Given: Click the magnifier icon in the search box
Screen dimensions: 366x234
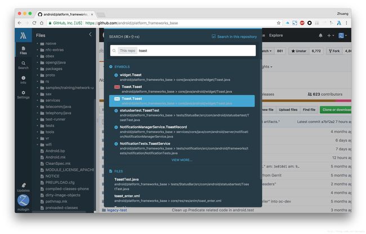Looking at the screenshot, I should click(114, 51).
